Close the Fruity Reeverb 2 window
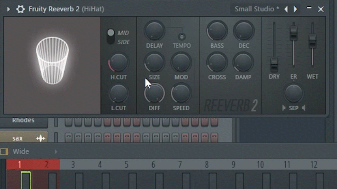This screenshot has width=337, height=189. click(321, 9)
